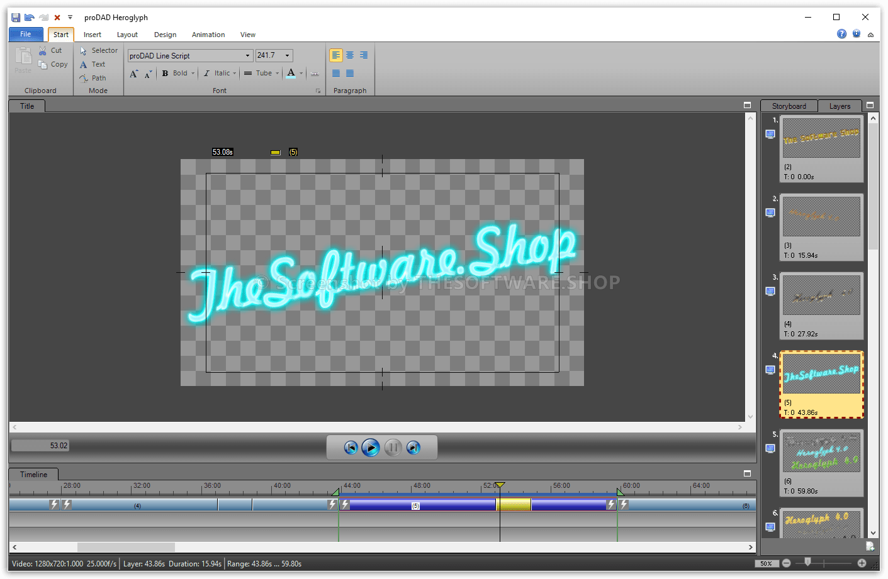
Task: Open the proDAD Line Script font dropdown
Action: tap(247, 56)
